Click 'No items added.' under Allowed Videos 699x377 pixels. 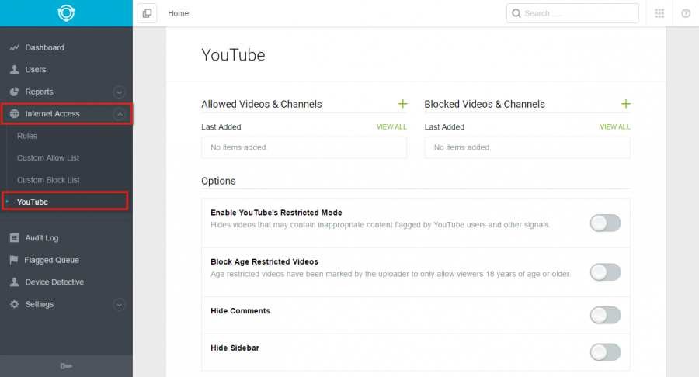(239, 147)
